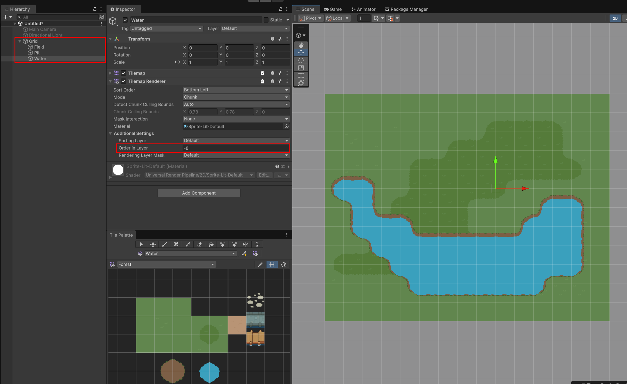Enable the Static checkbox
Screen dimensions: 627x384
[266, 20]
